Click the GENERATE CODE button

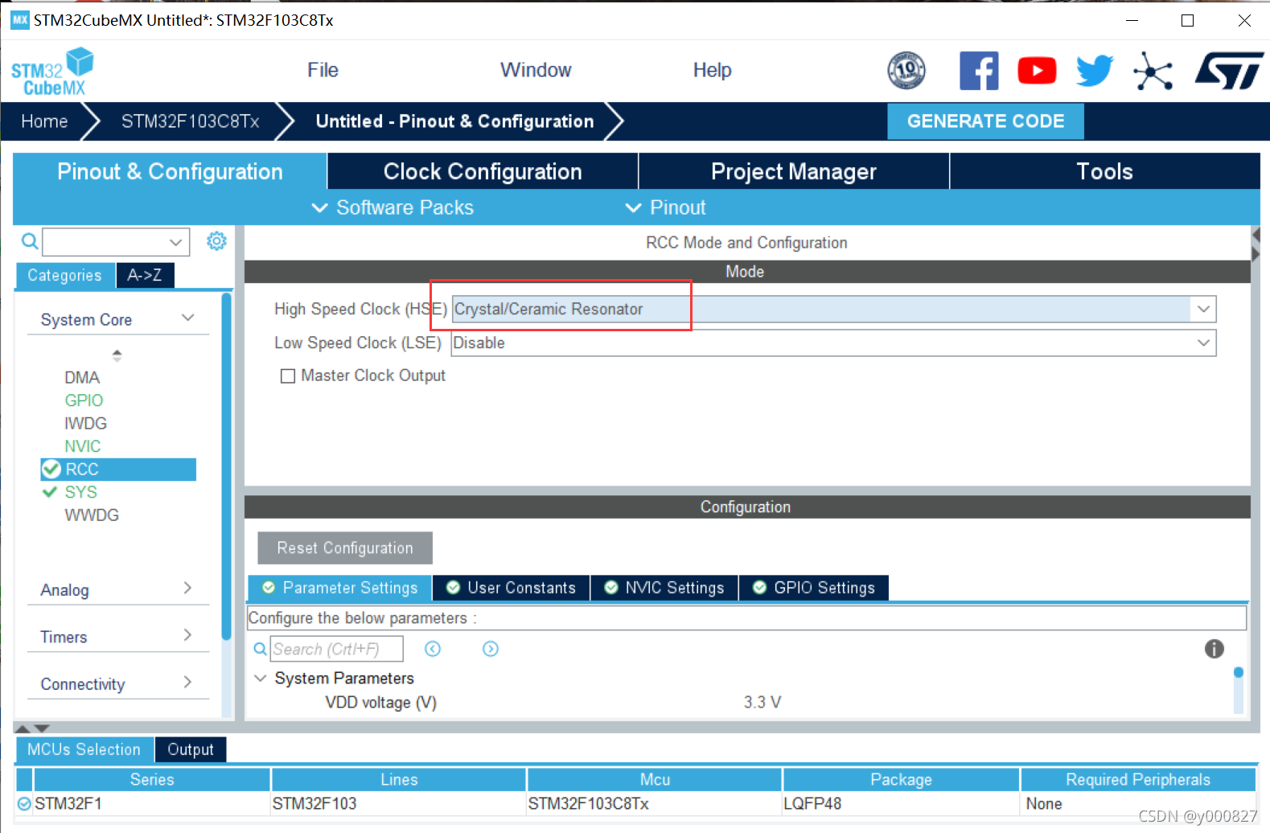[x=986, y=121]
